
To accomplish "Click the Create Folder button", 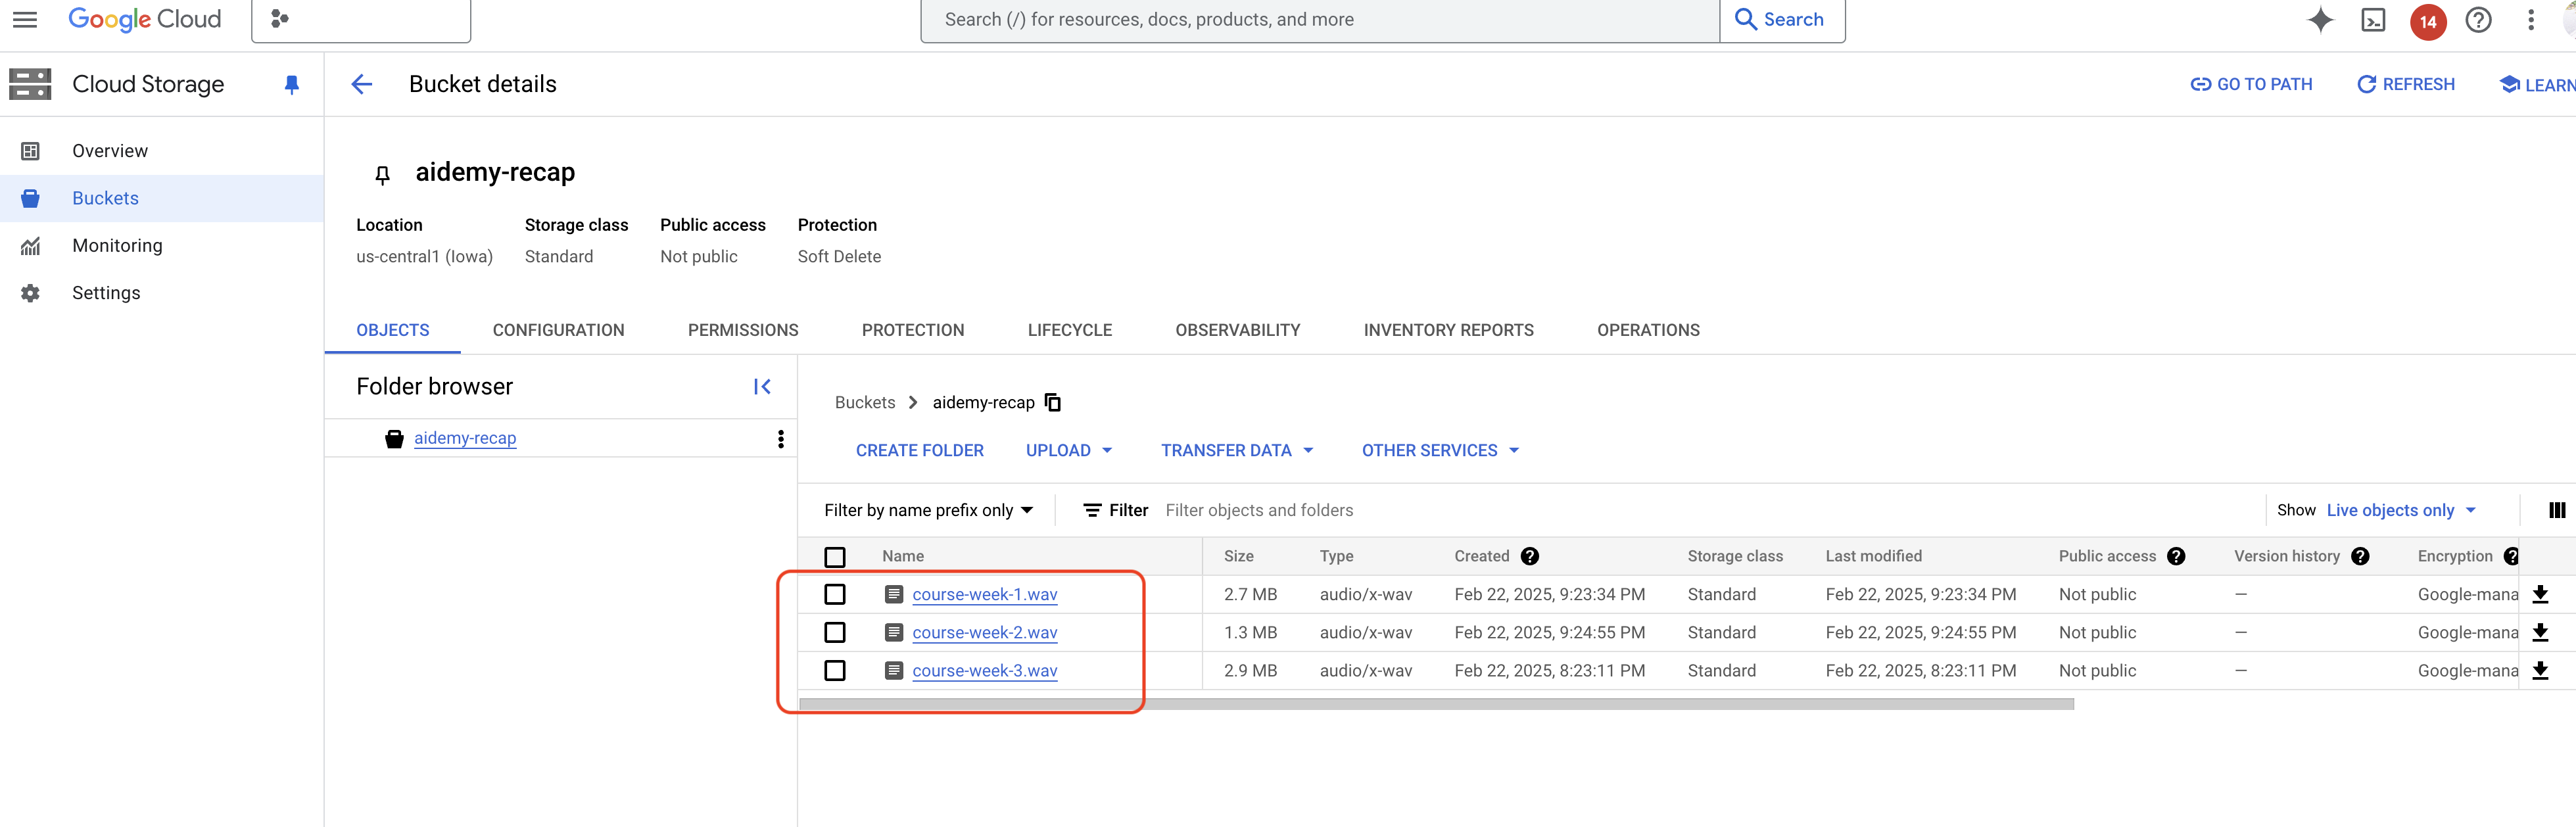I will (918, 449).
